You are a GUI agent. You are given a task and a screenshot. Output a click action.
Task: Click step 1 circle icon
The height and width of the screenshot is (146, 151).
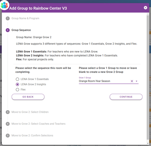8,18
